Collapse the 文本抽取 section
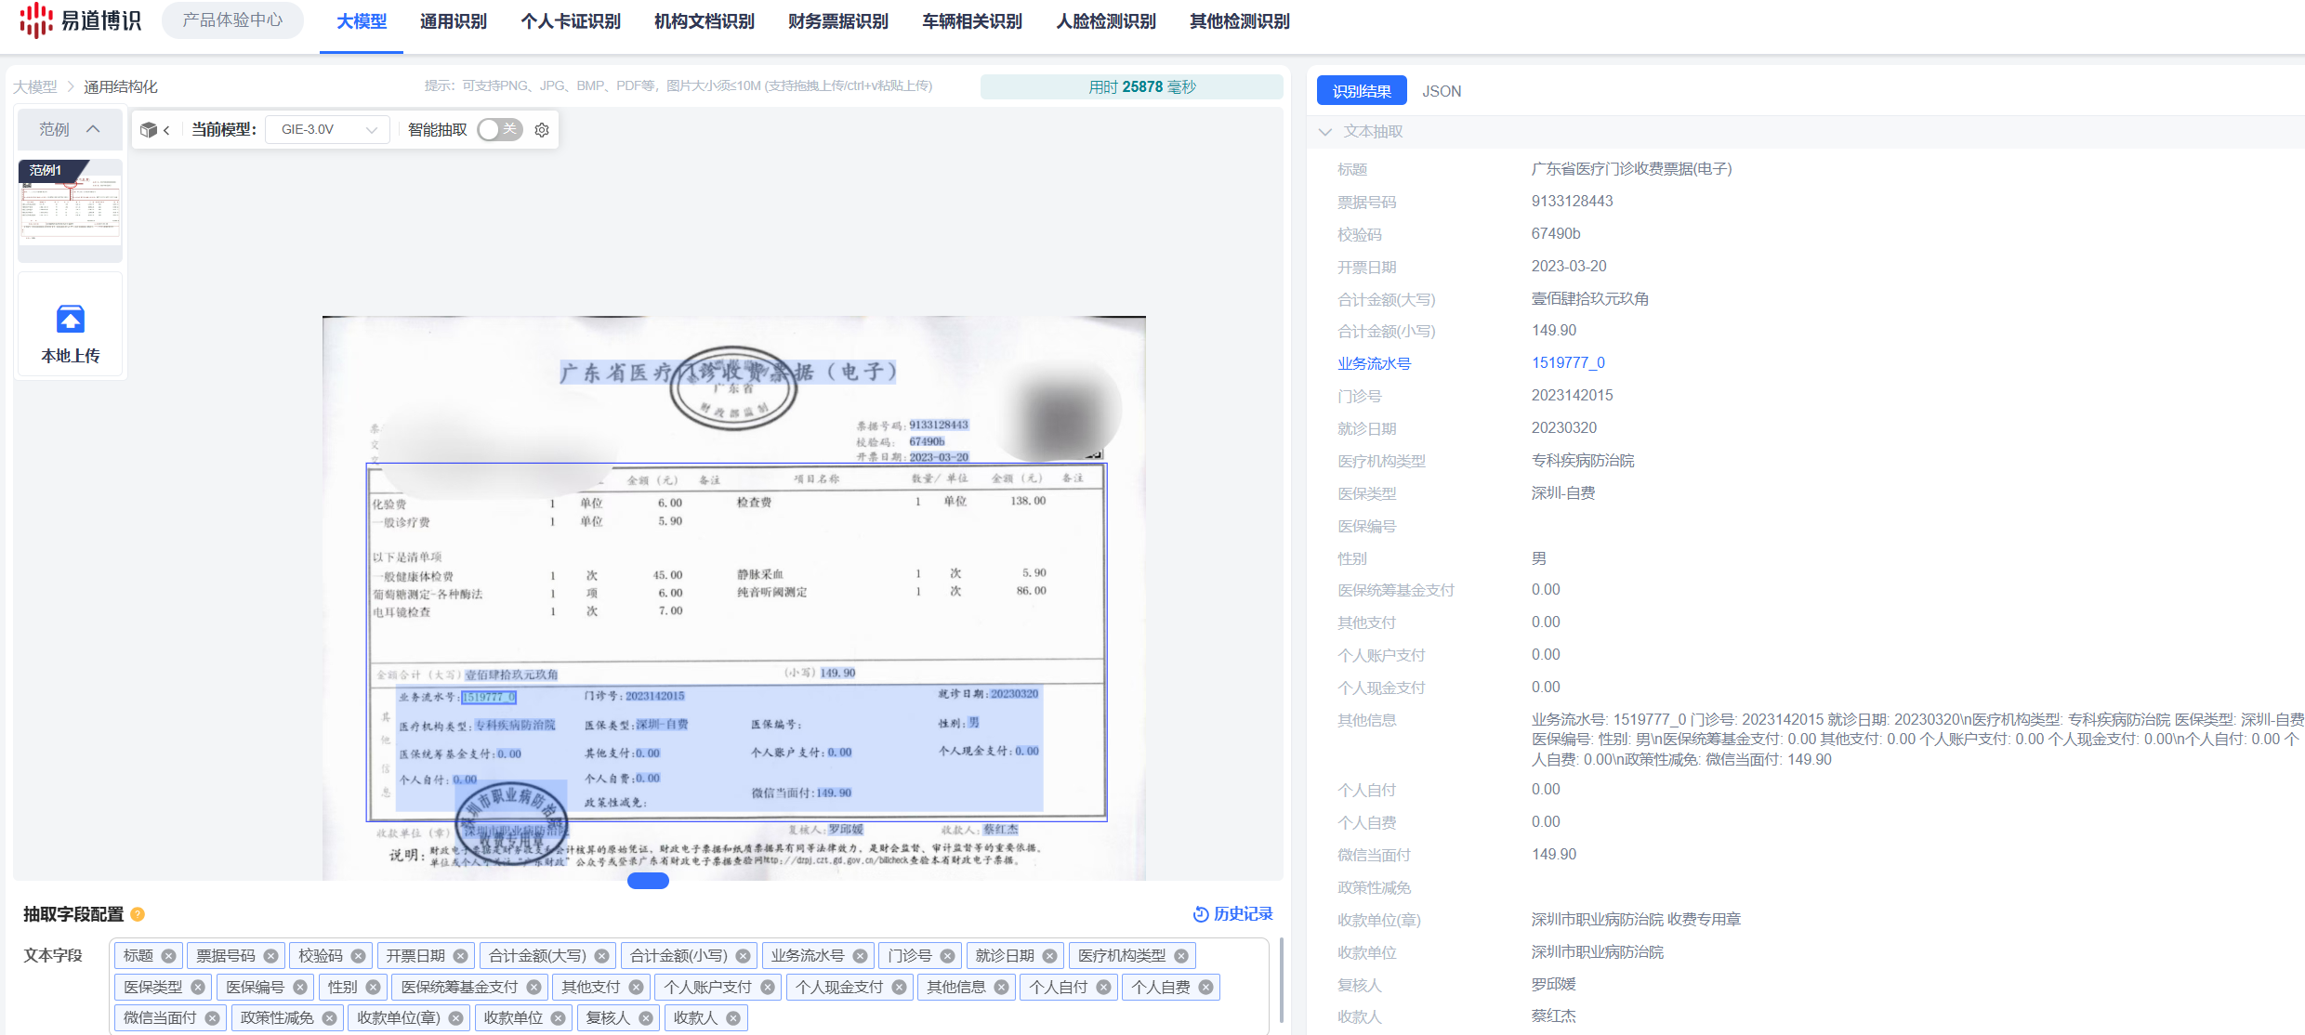 tap(1325, 132)
